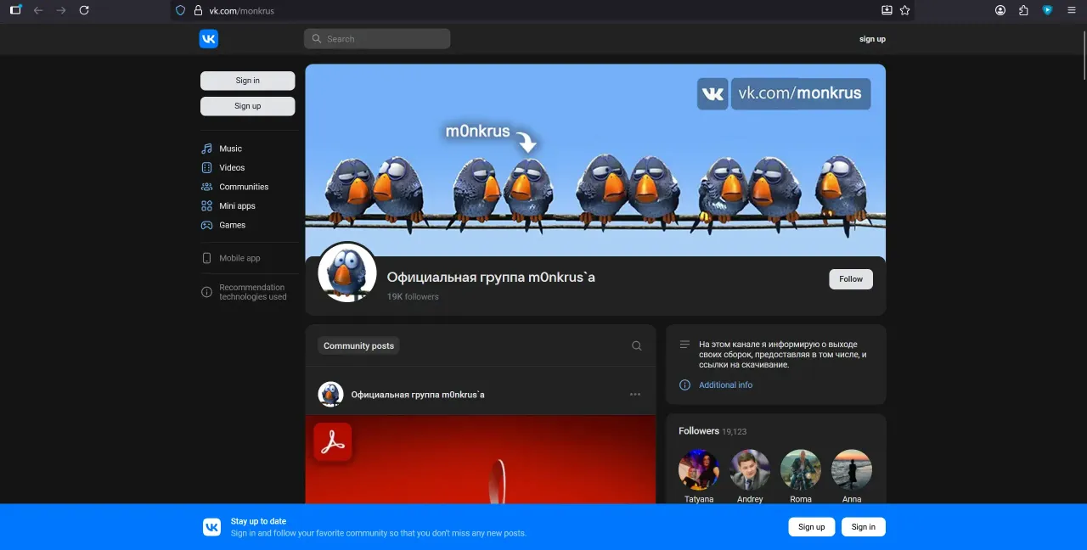Open the Music section icon
This screenshot has height=550, width=1087.
click(x=206, y=149)
